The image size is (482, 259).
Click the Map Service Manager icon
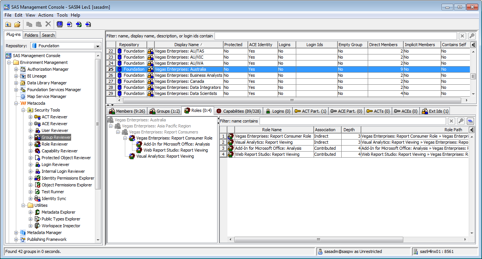coord(23,96)
